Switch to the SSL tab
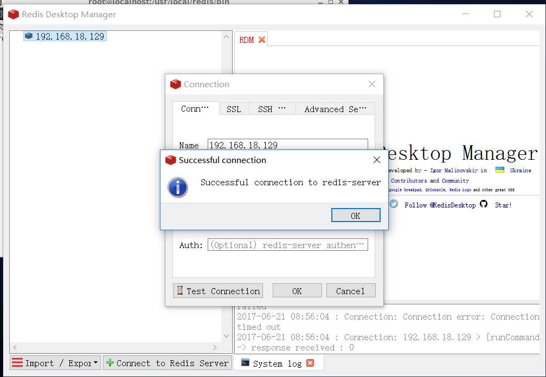Image resolution: width=546 pixels, height=377 pixels. (x=234, y=109)
